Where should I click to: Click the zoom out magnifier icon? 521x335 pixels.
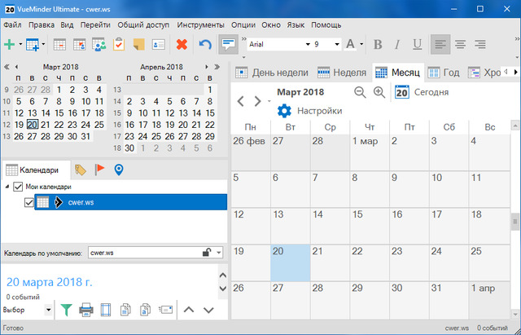[x=360, y=92]
